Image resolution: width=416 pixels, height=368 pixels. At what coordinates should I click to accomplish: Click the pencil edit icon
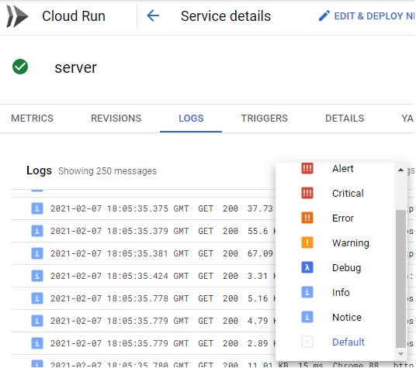[x=324, y=16]
